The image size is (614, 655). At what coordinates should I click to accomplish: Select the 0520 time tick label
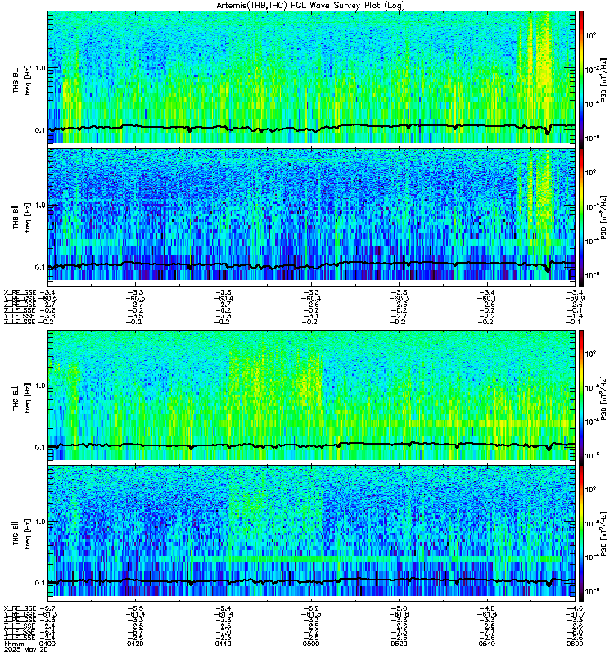pyautogui.click(x=399, y=644)
